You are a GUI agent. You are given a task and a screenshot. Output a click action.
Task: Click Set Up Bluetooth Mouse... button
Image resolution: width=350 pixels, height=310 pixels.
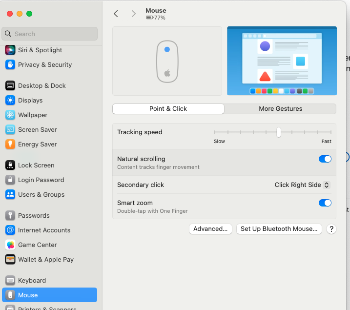click(x=279, y=229)
